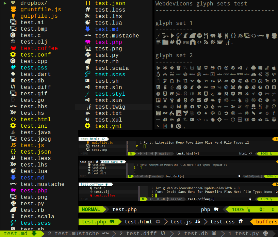278x237 pixels.
Task: Click the mustache icon beside test.hbs
Action: 13,106
